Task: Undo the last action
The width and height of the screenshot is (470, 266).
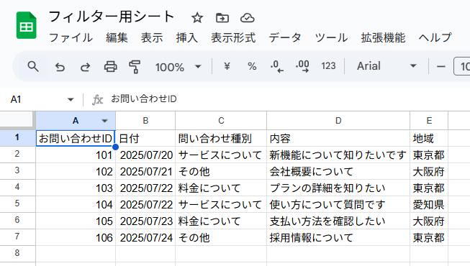Action: 60,66
